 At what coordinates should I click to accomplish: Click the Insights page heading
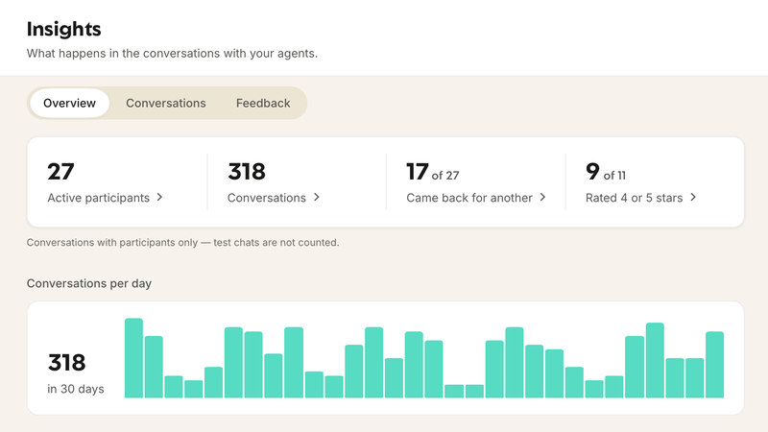(63, 29)
